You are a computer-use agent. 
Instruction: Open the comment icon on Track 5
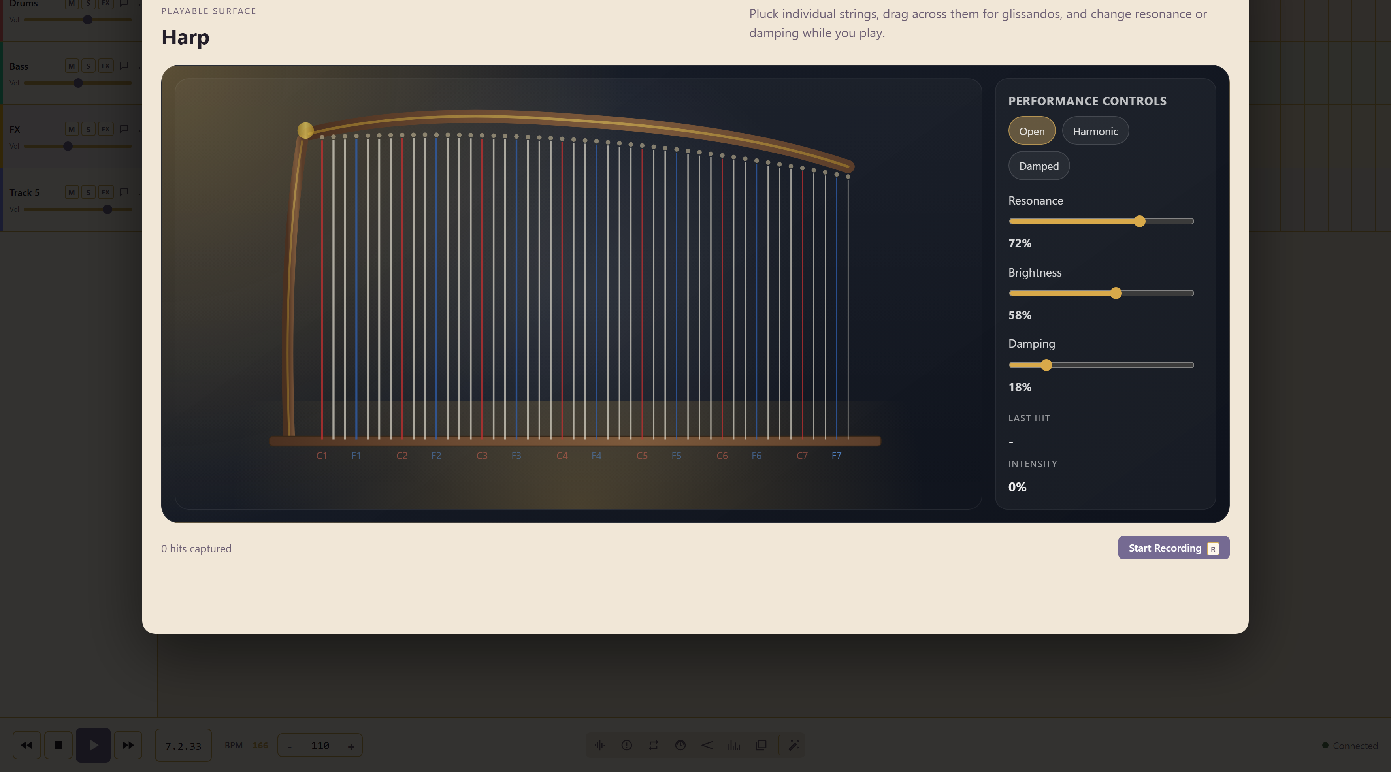124,192
